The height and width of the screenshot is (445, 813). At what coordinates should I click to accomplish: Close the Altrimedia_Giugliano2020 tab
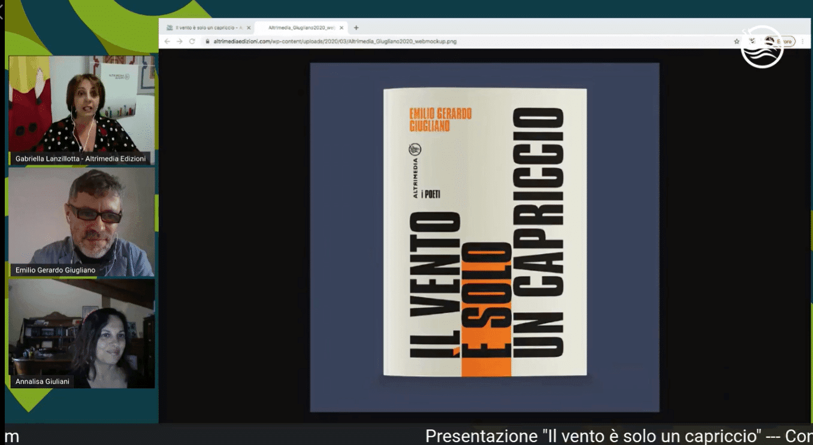[341, 27]
